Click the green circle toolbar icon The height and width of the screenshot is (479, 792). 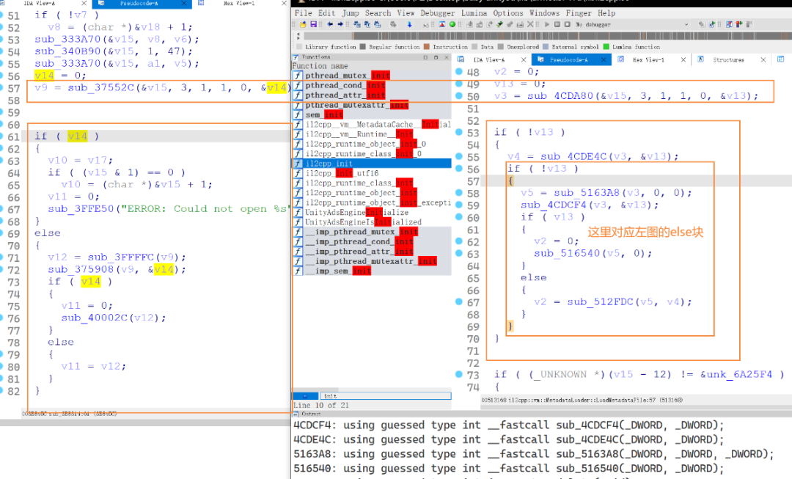[x=452, y=24]
